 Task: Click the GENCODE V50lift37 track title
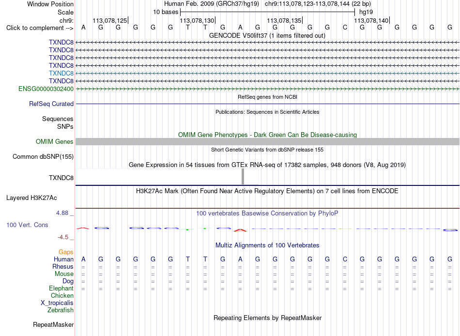[267, 35]
